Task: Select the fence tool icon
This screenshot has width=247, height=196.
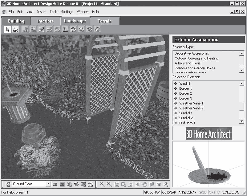Action: pos(49,29)
